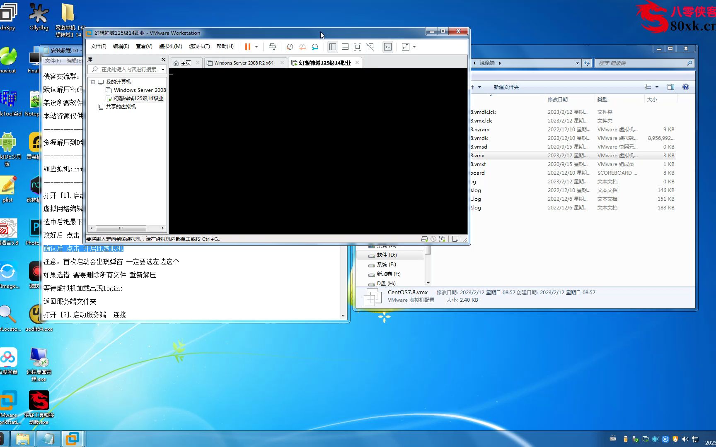This screenshot has width=716, height=447.
Task: Collapse the 我的计算机 tree node
Action: [93, 82]
